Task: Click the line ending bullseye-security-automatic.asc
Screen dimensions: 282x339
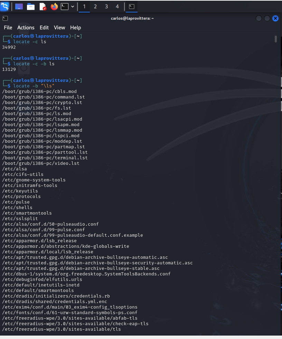Action: [x=97, y=263]
